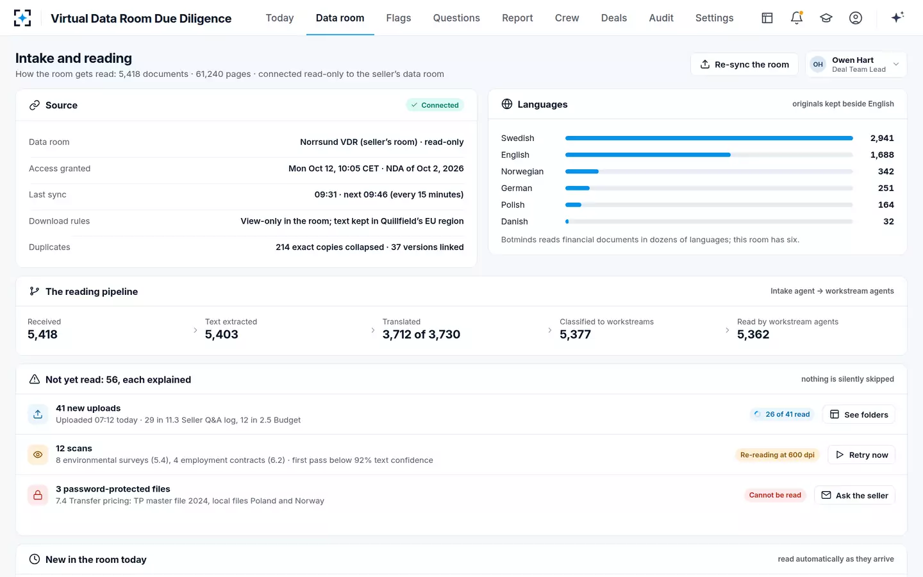
Task: Click the upload icon for 41 new uploads
Action: [x=38, y=414]
